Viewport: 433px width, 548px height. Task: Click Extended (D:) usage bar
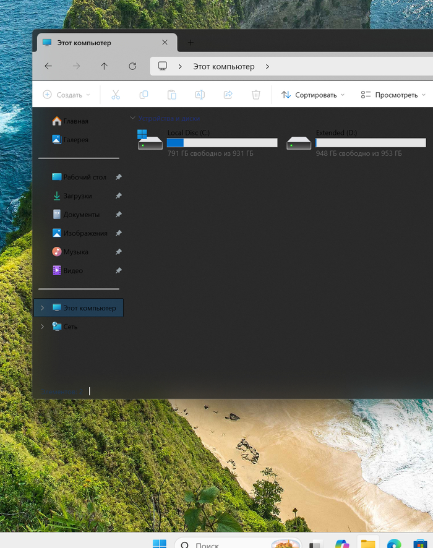point(371,143)
